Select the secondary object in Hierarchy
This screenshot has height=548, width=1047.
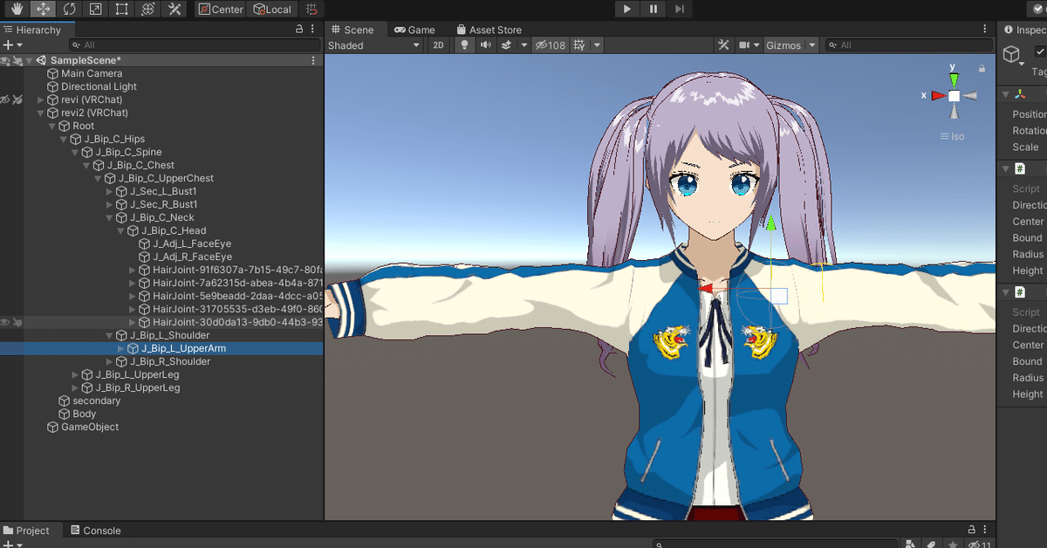[97, 401]
